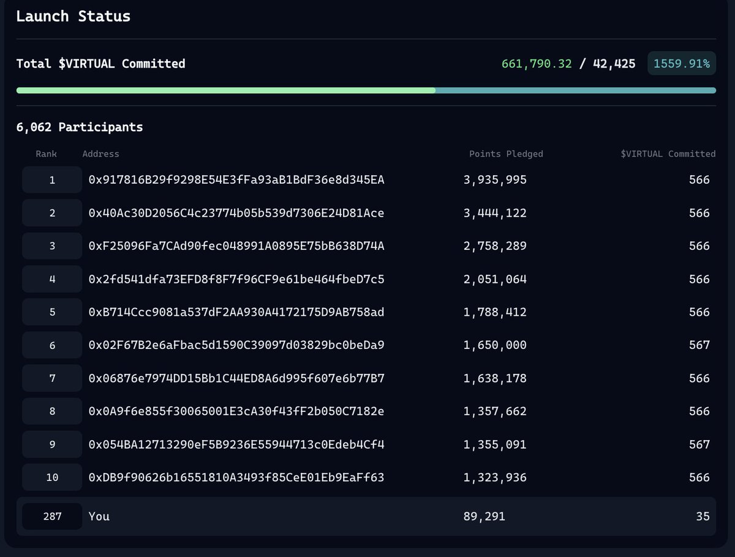
Task: Select address 0xB714Ccc9081a537dF2AA930A4172175D9AB758ad
Action: (236, 312)
